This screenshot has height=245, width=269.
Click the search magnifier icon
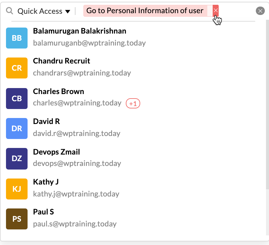click(x=10, y=11)
